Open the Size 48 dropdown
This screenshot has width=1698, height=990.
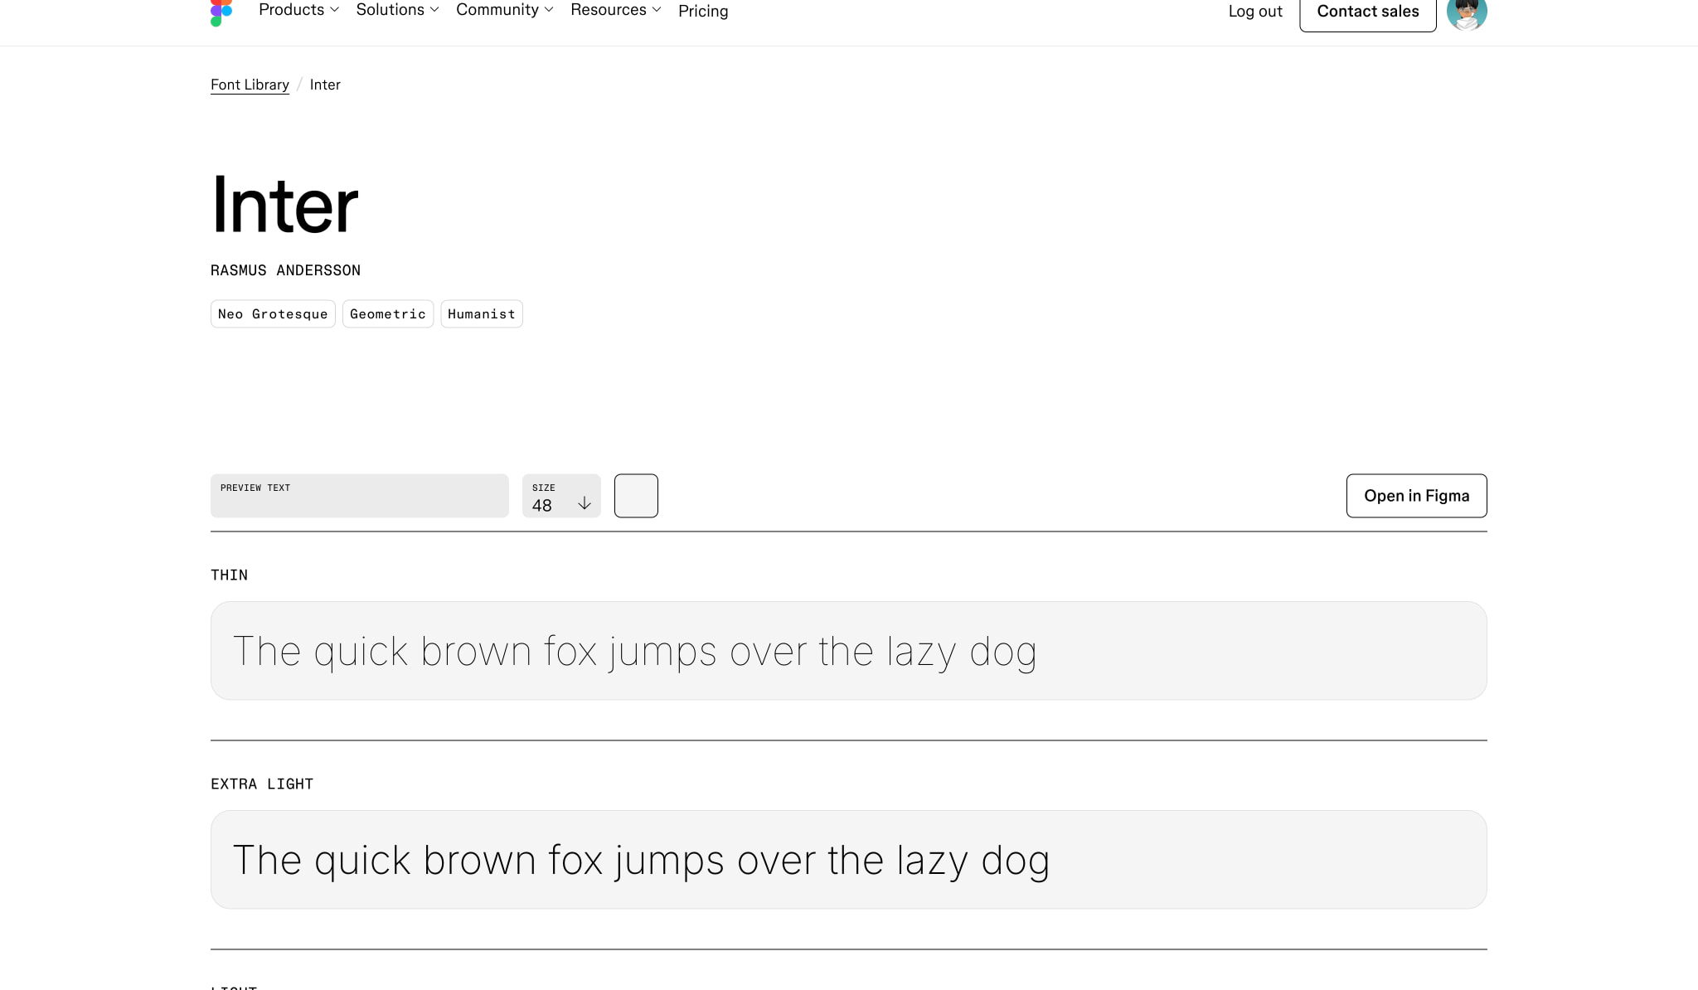(561, 496)
